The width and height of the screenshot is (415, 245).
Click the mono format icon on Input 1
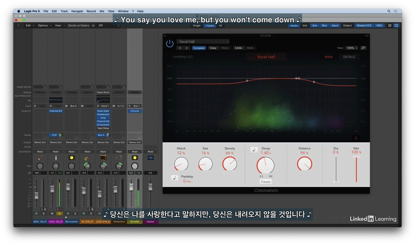click(x=98, y=106)
